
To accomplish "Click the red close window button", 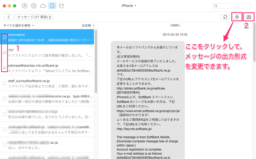I will pyautogui.click(x=4, y=6).
